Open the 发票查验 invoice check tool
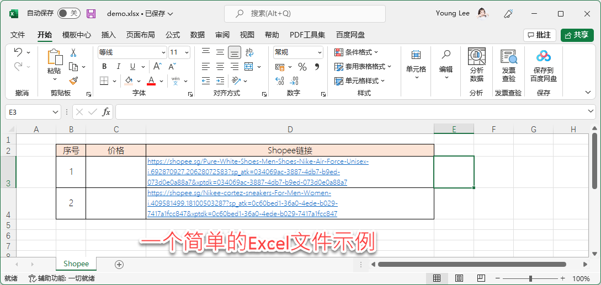601x285 pixels. tap(509, 64)
